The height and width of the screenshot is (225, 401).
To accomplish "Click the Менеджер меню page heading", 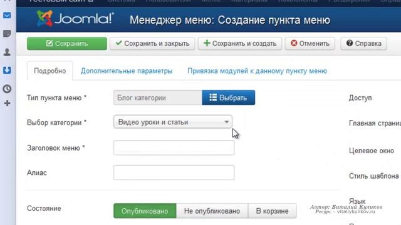I will 230,20.
